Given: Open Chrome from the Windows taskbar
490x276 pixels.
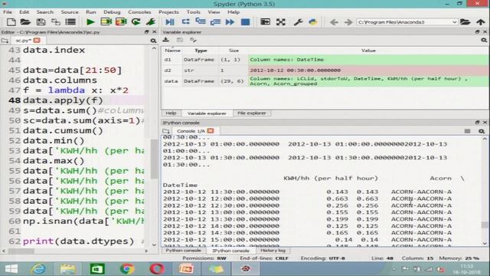Looking at the screenshot, I should (127, 269).
